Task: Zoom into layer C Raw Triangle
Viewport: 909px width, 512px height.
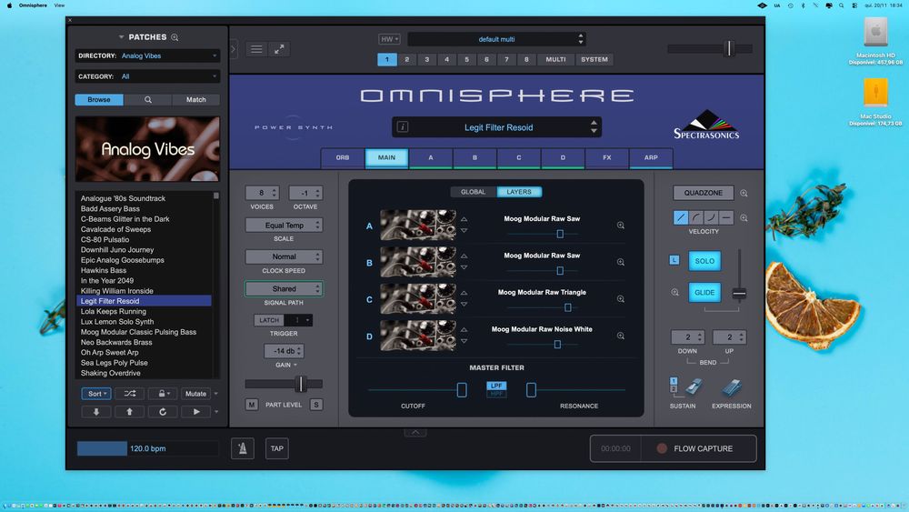Action: 620,299
